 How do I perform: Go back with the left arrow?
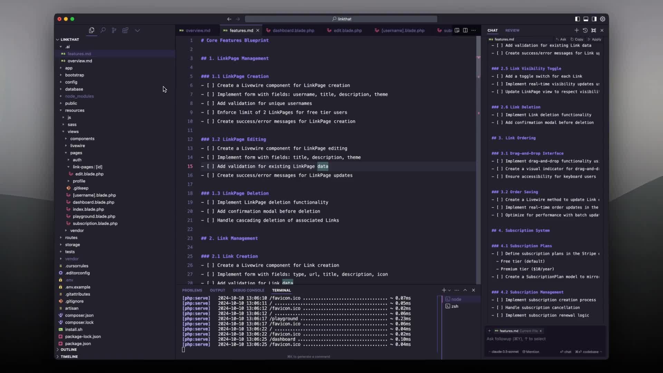(x=229, y=19)
